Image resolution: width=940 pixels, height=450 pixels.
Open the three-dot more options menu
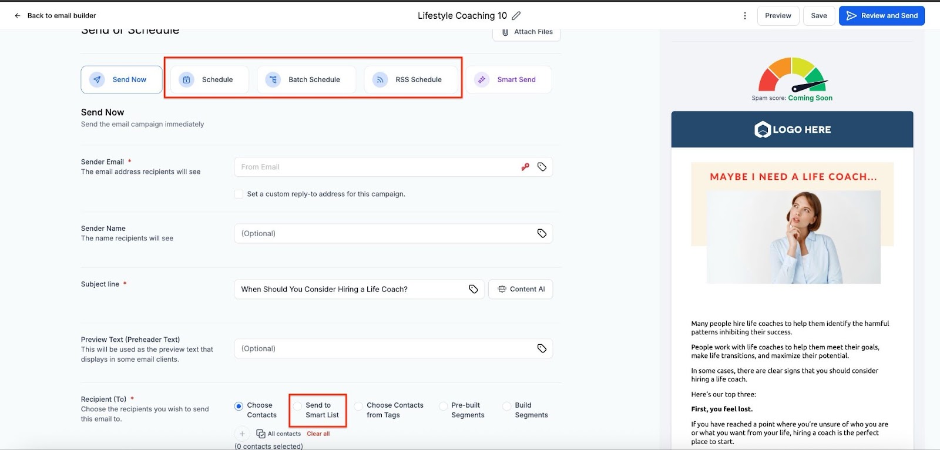click(x=745, y=16)
